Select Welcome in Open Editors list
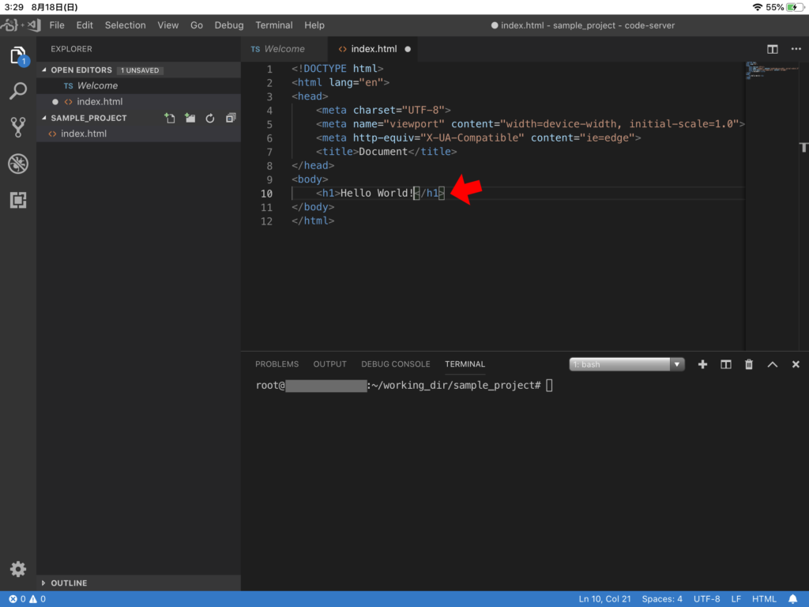 [x=138, y=85]
